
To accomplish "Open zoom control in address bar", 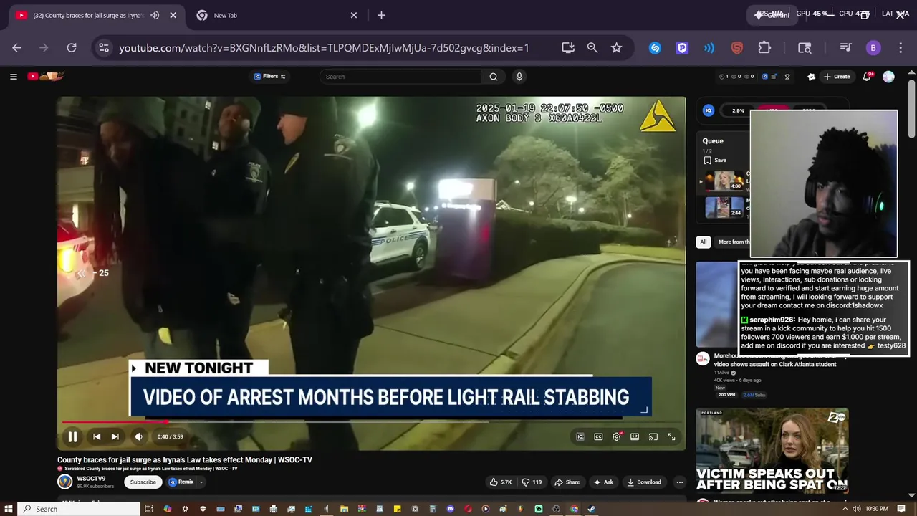I will [592, 47].
